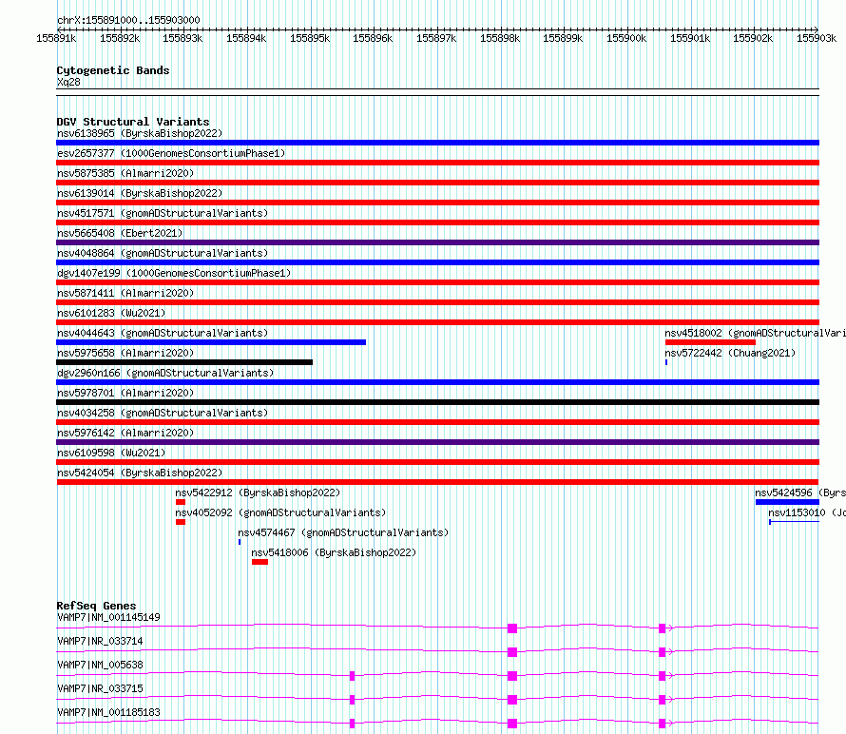Click nsv5978701 (Almarri2020) label
This screenshot has height=734, width=846.
[x=125, y=393]
